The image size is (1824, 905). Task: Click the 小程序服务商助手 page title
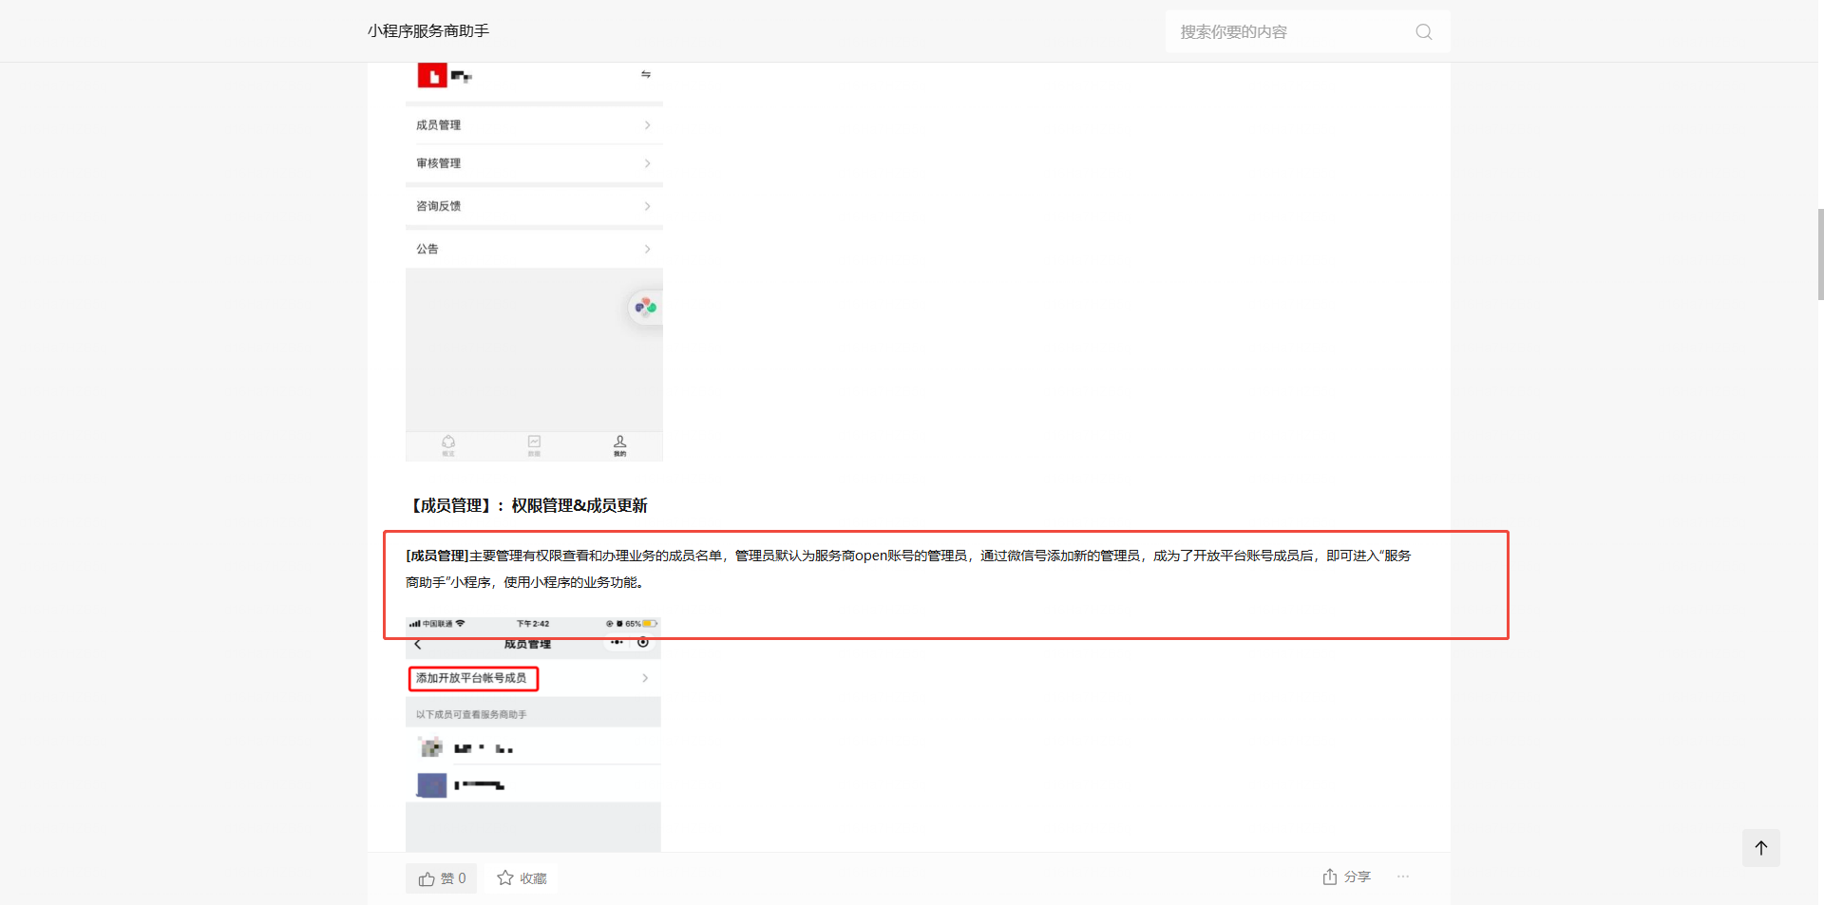click(428, 31)
